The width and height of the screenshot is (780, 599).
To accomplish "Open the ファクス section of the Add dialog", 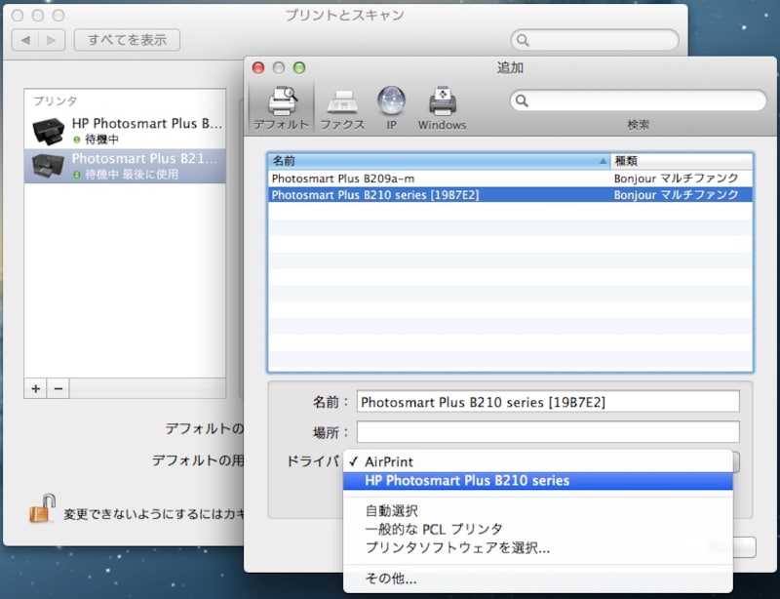I will tap(342, 102).
